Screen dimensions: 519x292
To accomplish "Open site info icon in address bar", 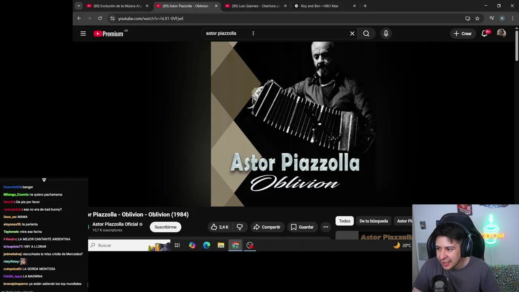I will tap(112, 18).
